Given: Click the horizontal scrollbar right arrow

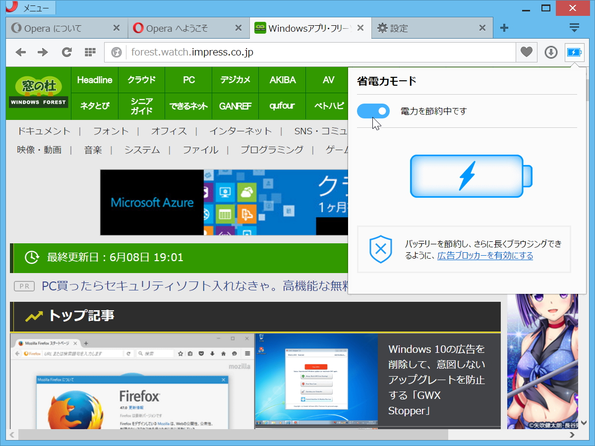Looking at the screenshot, I should point(572,435).
